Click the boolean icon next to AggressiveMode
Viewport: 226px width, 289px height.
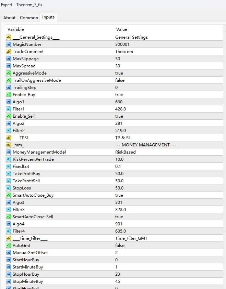point(9,73)
